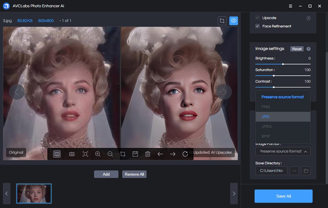The width and height of the screenshot is (328, 208).
Task: Click the 80.82KB file size text
Action: (x=25, y=20)
